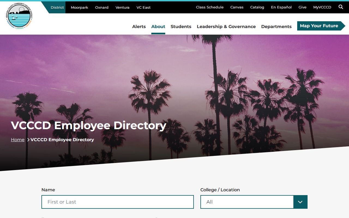Click the breadcrumb VCCCD Employee Directory text
Screen dimensions: 349x218
coord(62,140)
